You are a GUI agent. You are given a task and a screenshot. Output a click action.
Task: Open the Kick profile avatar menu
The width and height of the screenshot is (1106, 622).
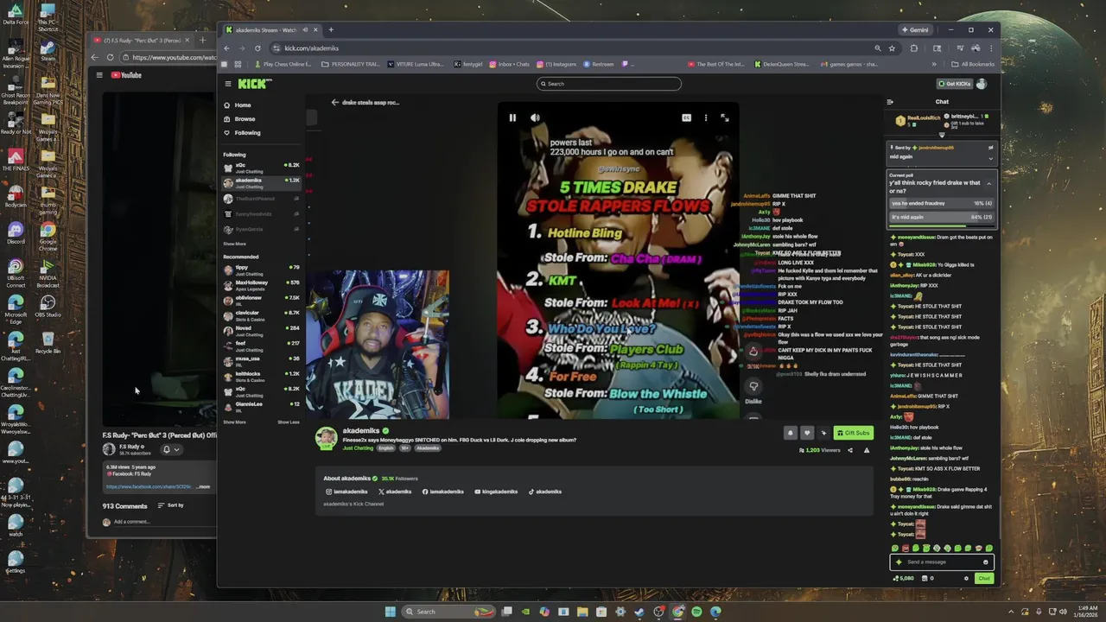[982, 84]
